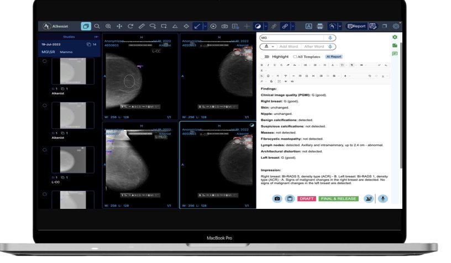451x263 pixels.
Task: Expand the AI tool dropdown
Action: pyautogui.click(x=340, y=26)
